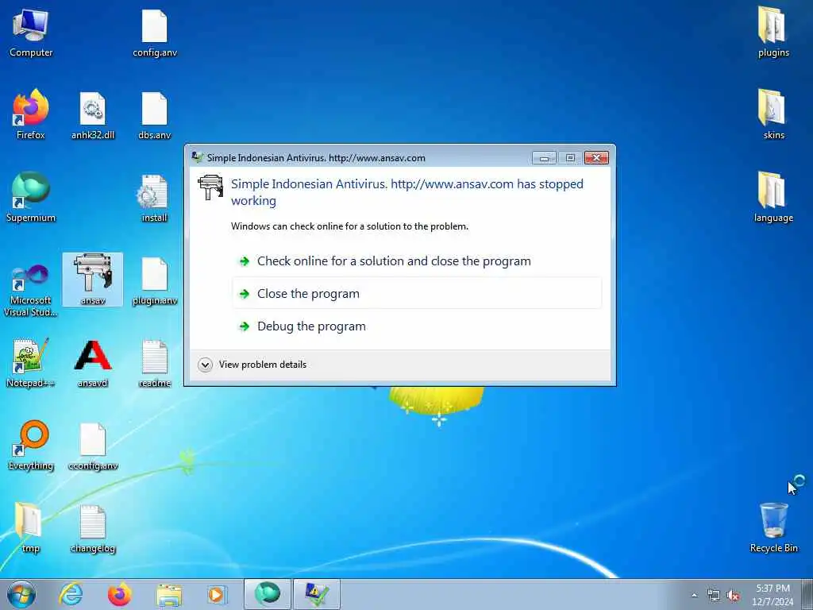Select the plugins folder icon
This screenshot has width=813, height=610.
(x=773, y=32)
